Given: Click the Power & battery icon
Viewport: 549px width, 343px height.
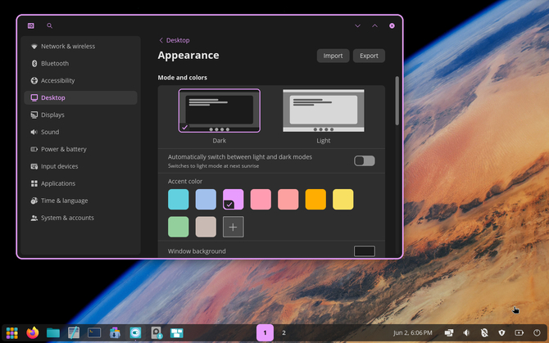Looking at the screenshot, I should (34, 149).
